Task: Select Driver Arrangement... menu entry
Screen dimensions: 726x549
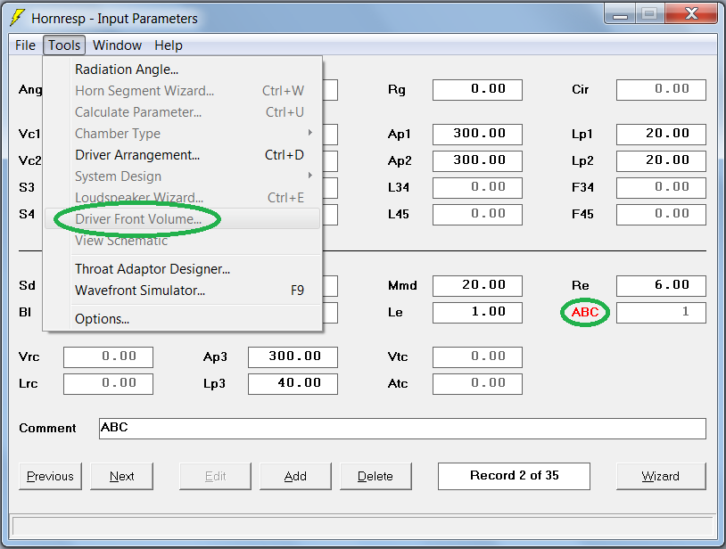Action: (183, 155)
